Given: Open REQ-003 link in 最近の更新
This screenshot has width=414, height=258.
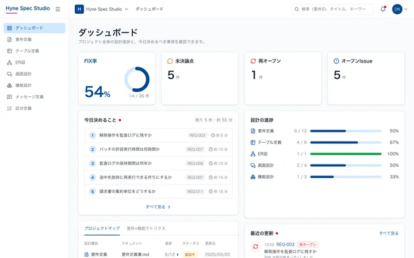Looking at the screenshot, I should click(x=285, y=245).
